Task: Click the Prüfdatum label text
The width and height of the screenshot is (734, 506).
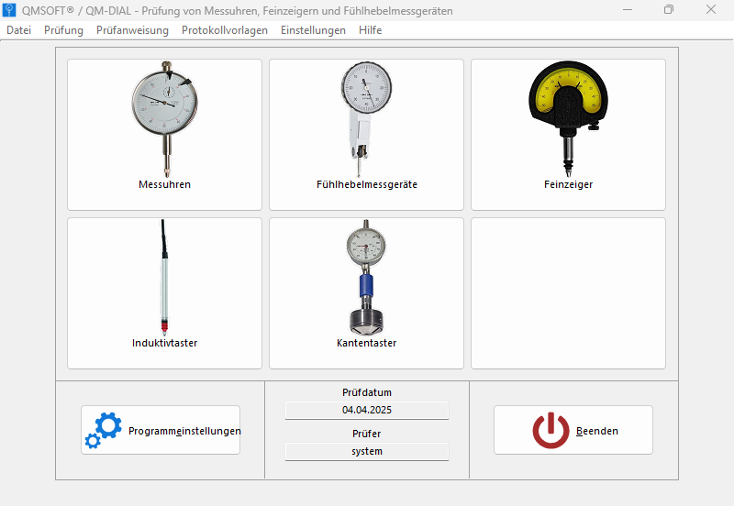Action: (x=367, y=392)
